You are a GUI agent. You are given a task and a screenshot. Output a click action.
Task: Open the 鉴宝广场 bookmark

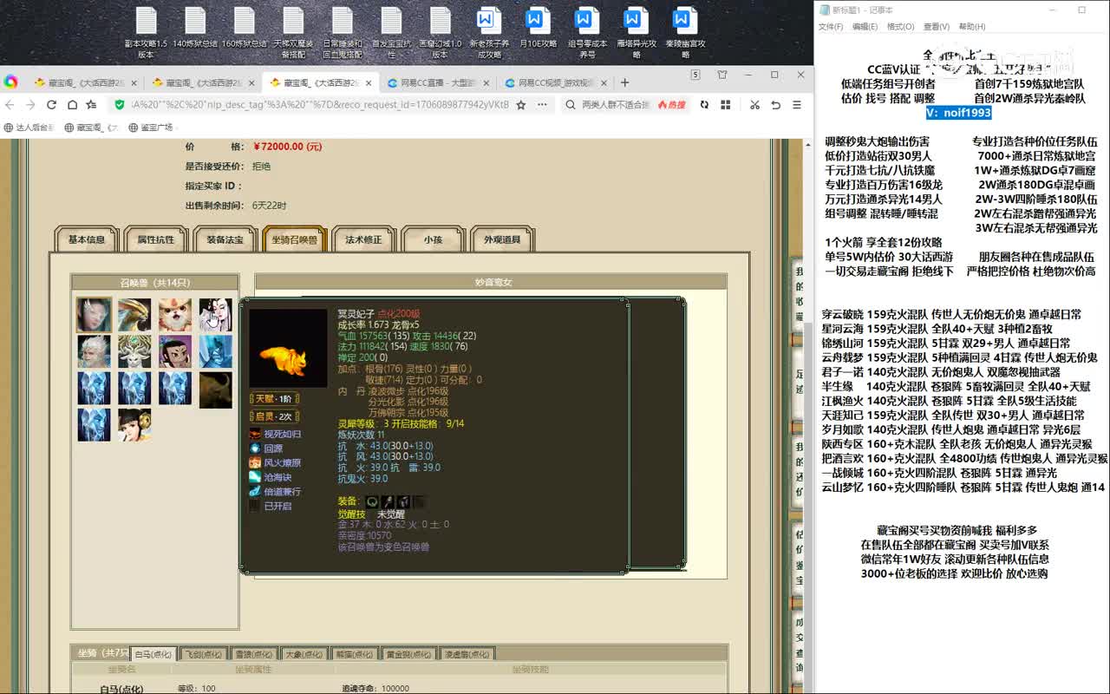151,128
